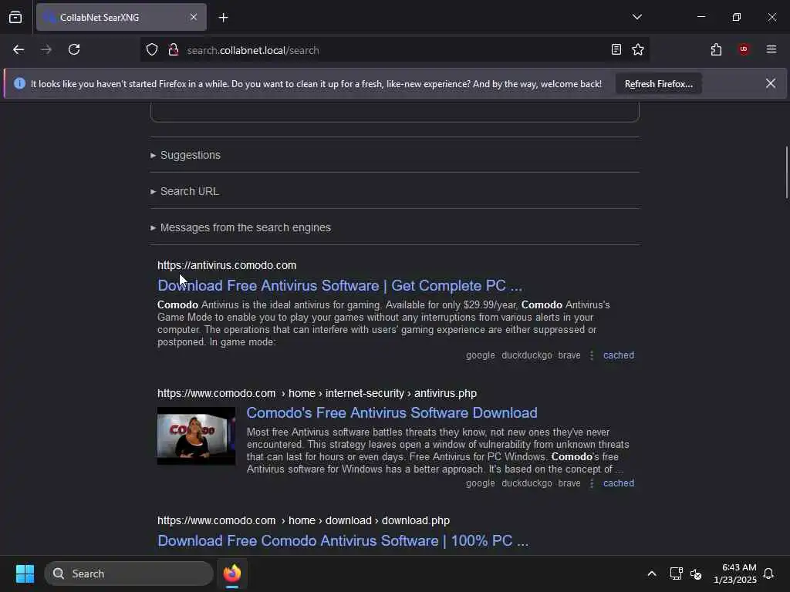This screenshot has height=592, width=790.
Task: Show hidden system tray icons
Action: (x=651, y=573)
